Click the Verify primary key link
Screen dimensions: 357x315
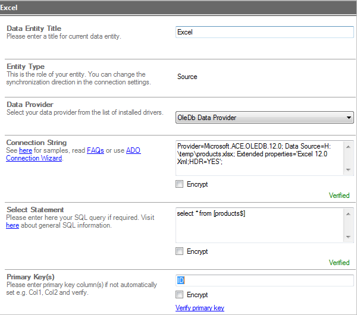tap(199, 308)
